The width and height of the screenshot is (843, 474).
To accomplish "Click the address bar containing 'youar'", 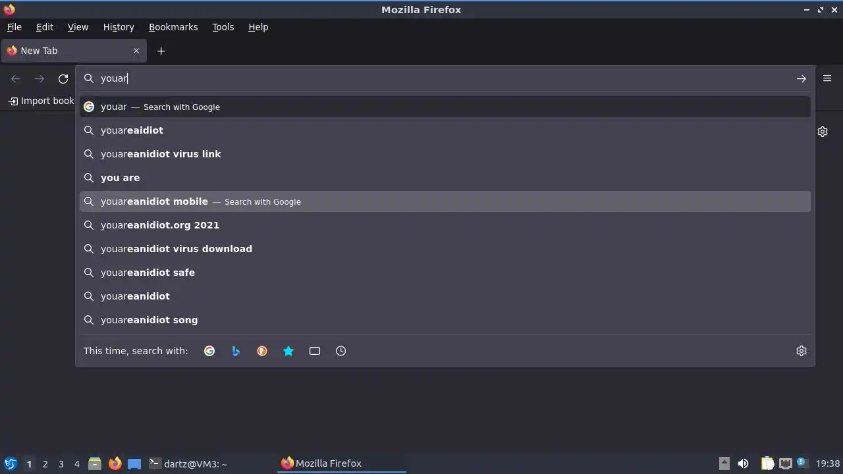I will (x=445, y=78).
